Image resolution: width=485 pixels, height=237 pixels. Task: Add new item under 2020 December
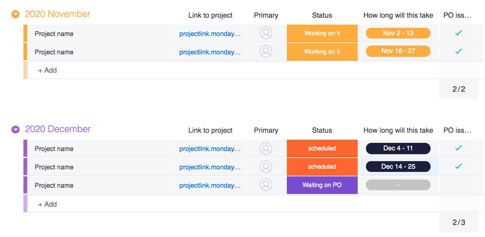click(47, 204)
